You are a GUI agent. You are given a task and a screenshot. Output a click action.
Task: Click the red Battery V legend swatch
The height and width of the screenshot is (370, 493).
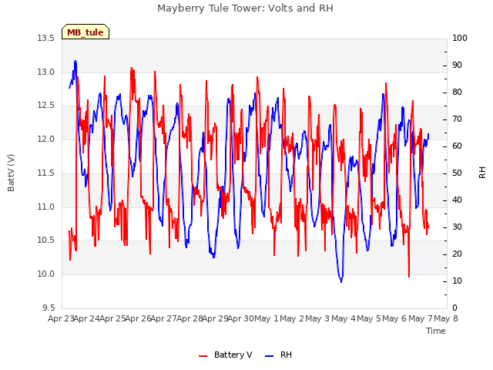pyautogui.click(x=203, y=356)
